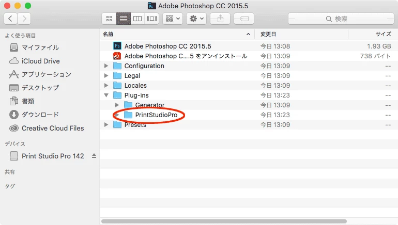Collapse the Plug-ins folder triangle
The width and height of the screenshot is (398, 225).
[x=106, y=95]
